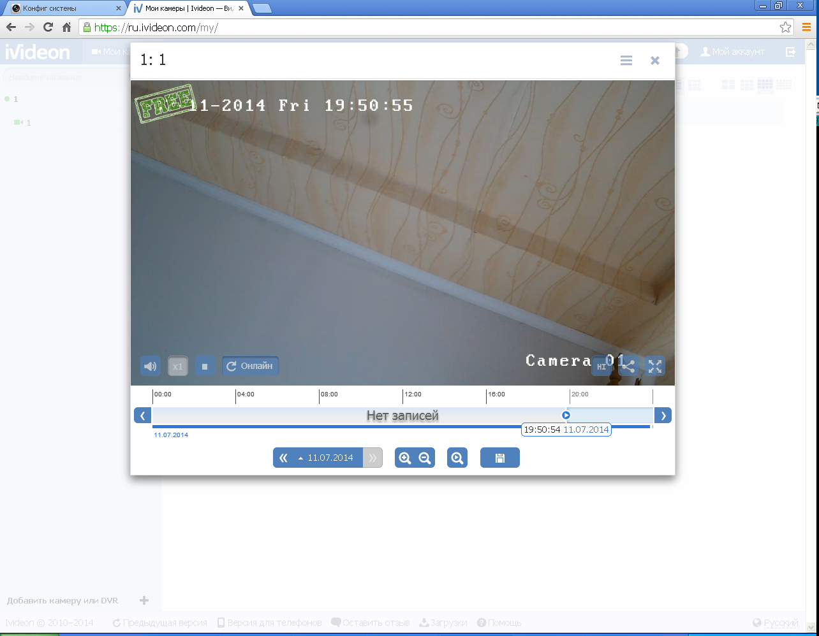Open the camera hamburger menu

pos(626,61)
